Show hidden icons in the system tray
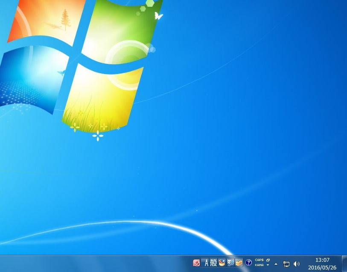The image size is (347, 272). [276, 263]
